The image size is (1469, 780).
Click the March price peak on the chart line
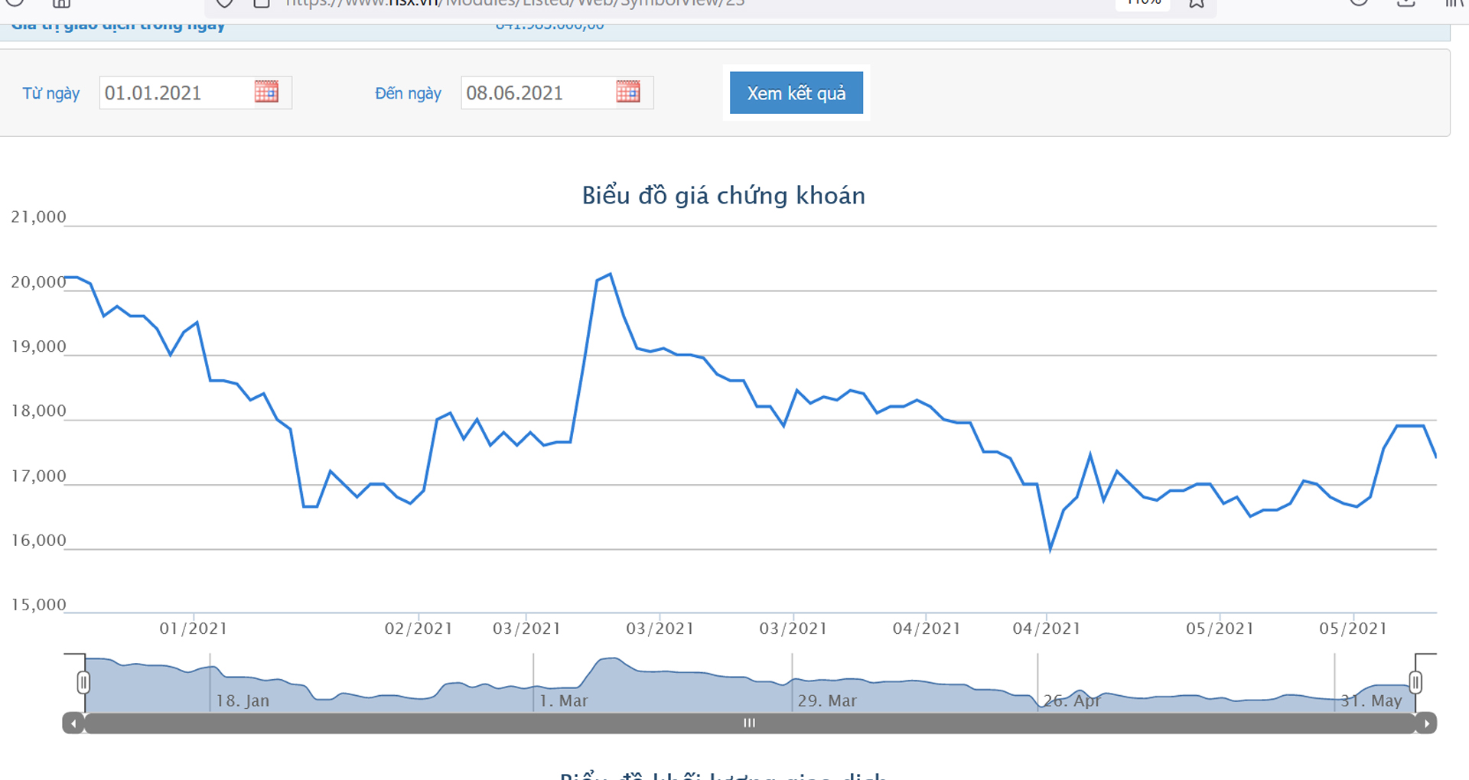point(610,274)
